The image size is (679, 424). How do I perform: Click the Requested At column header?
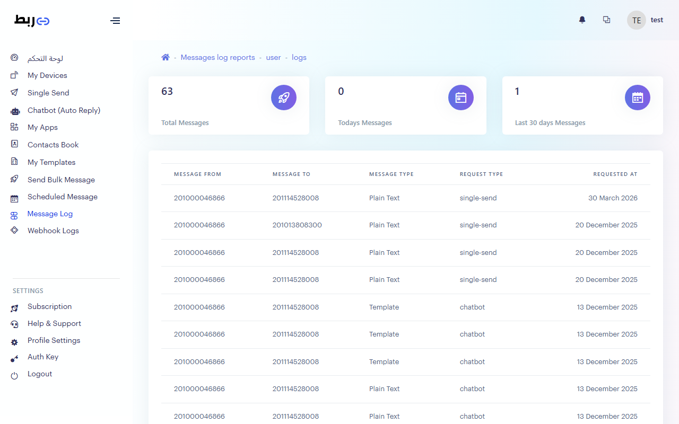click(x=615, y=174)
